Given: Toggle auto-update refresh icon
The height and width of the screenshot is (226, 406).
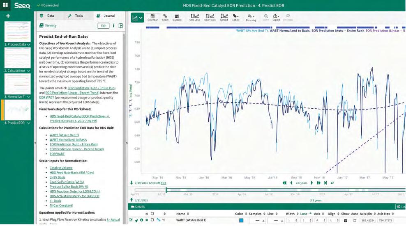Looking at the screenshot, I should tap(332, 183).
